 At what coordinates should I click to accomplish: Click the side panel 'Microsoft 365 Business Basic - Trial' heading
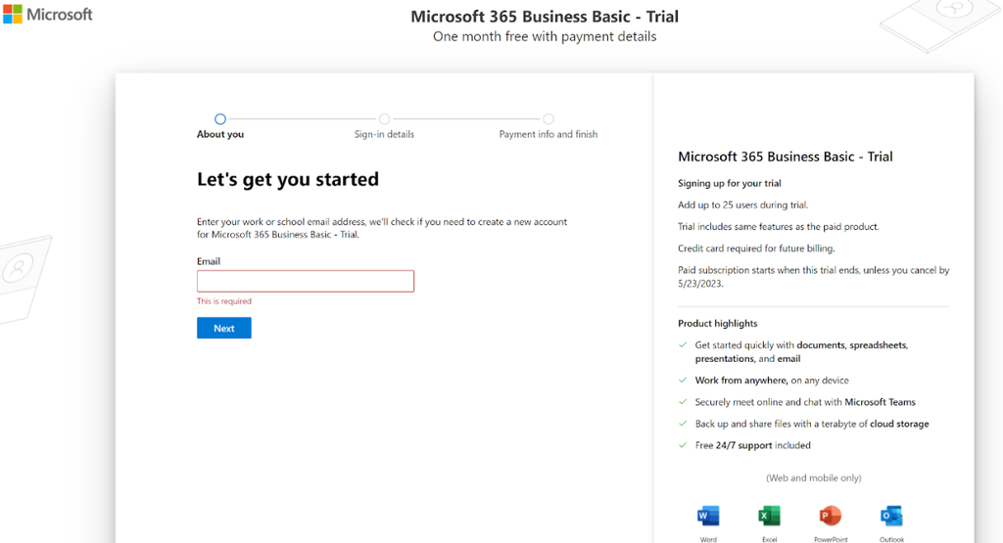(785, 157)
